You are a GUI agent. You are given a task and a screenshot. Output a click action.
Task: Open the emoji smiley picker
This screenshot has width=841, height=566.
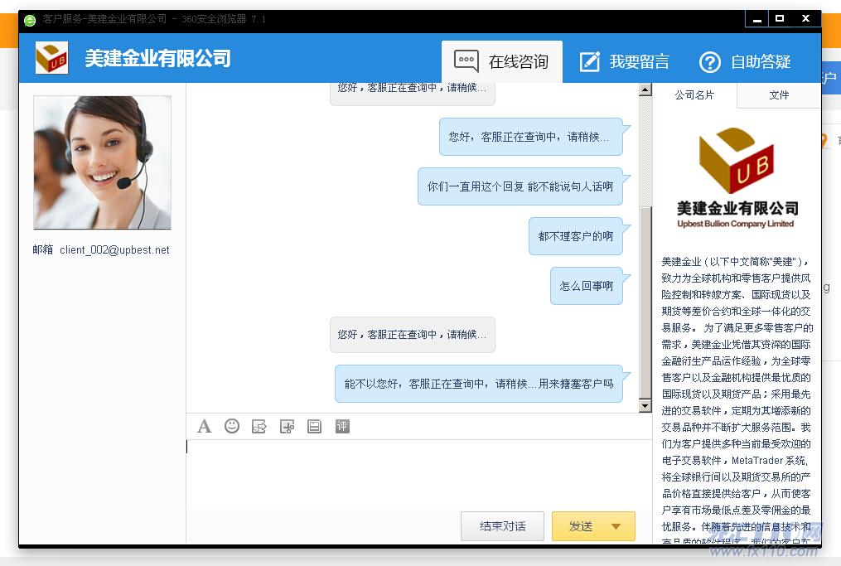coord(232,426)
